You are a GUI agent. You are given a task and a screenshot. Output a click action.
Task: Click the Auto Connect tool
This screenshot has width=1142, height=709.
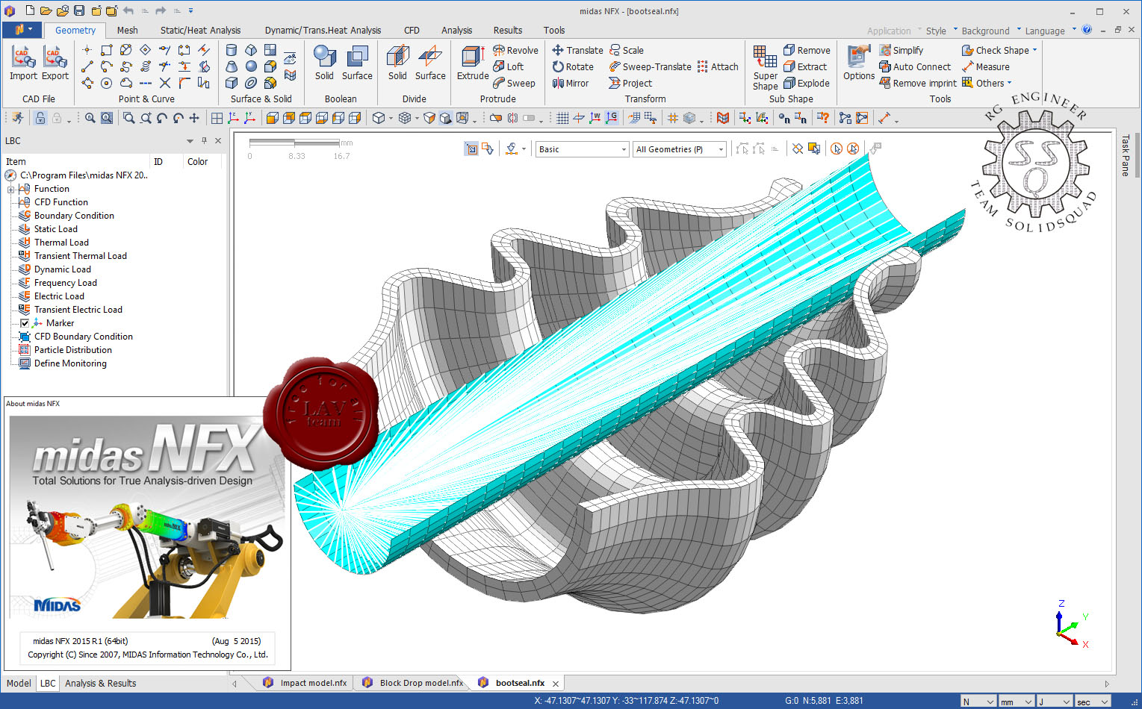915,66
